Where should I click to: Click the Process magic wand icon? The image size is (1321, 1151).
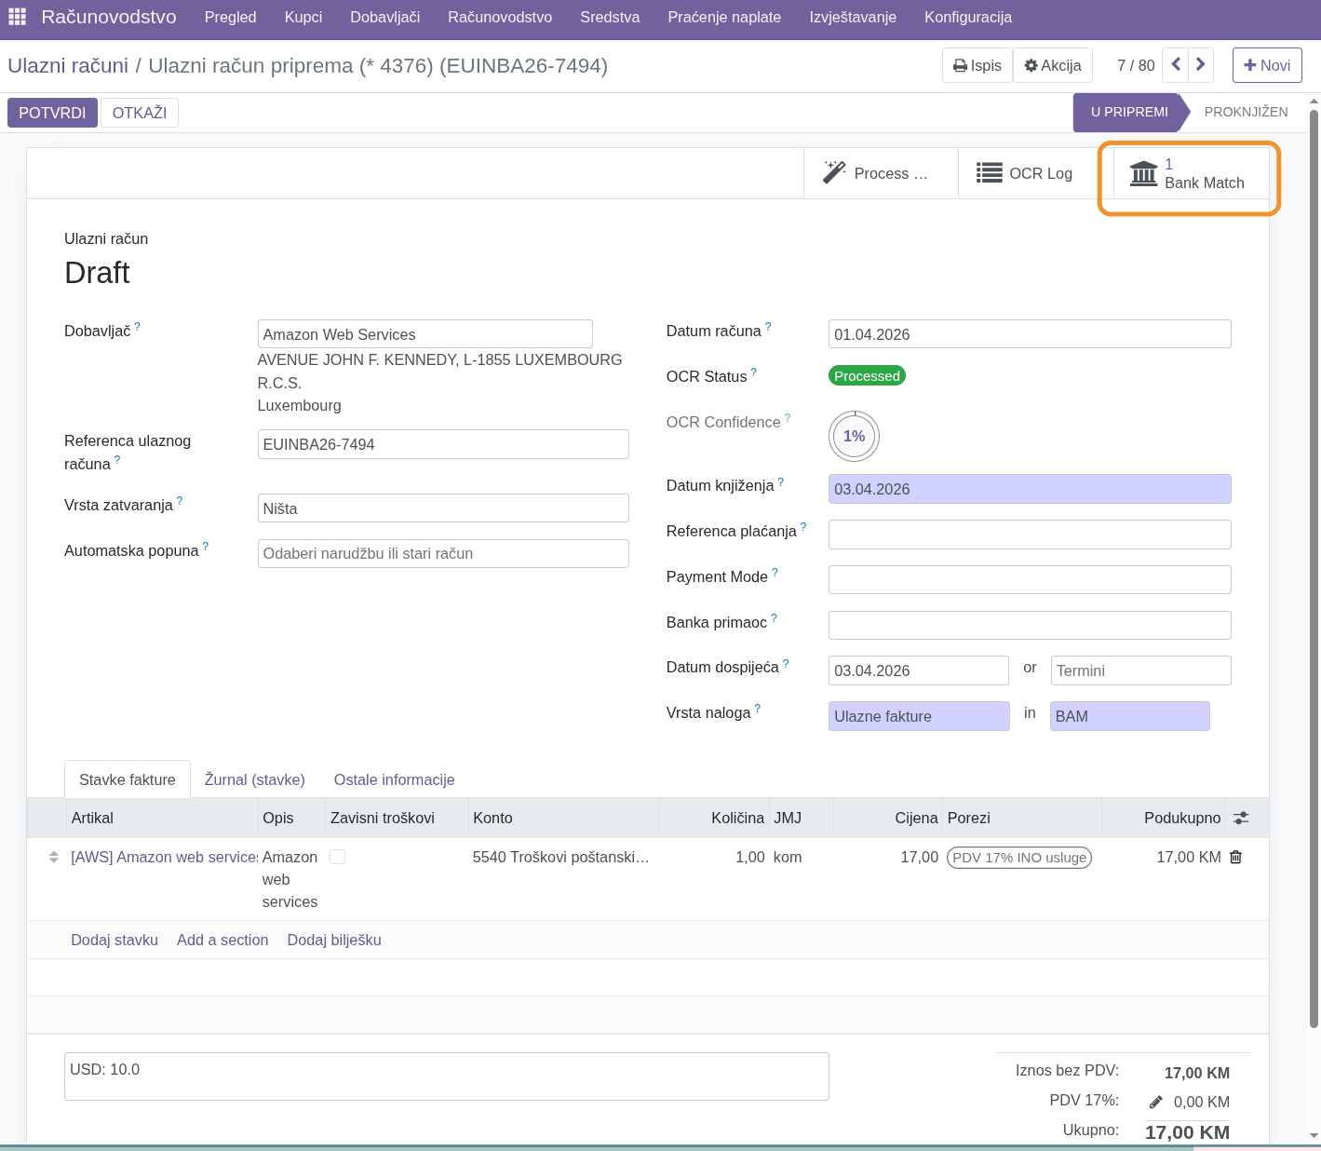pos(834,173)
